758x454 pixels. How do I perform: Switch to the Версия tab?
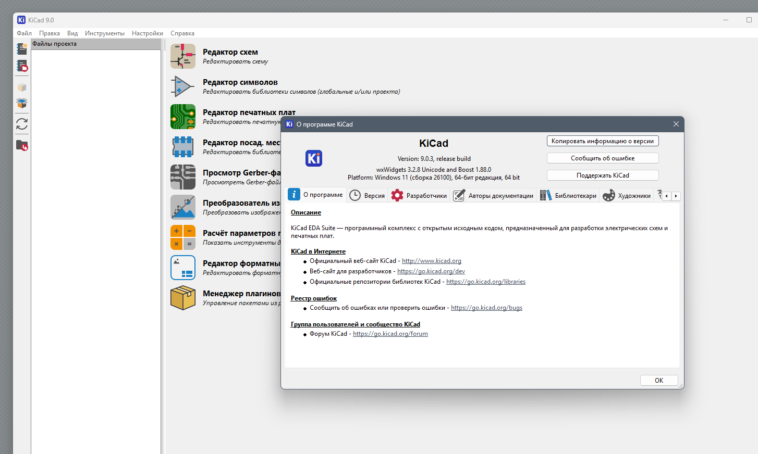(367, 196)
